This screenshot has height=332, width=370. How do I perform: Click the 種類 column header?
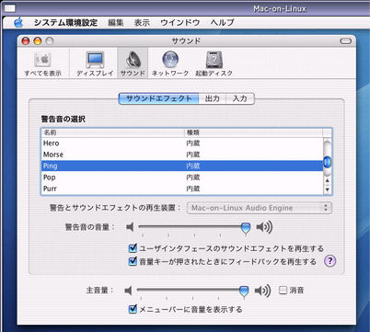click(x=253, y=132)
